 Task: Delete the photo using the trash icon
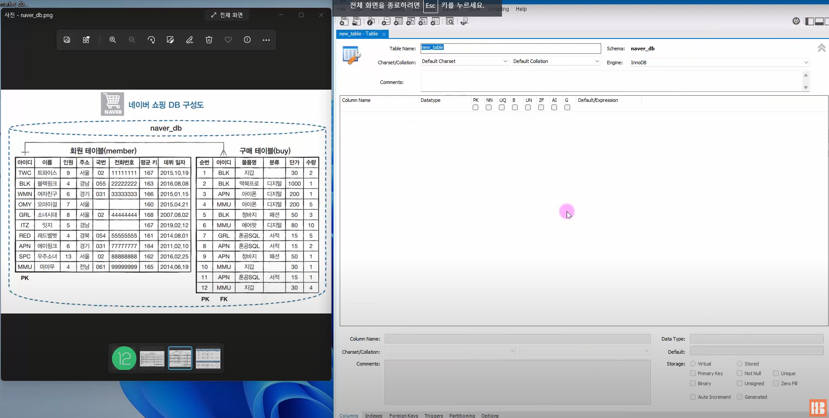click(x=209, y=40)
